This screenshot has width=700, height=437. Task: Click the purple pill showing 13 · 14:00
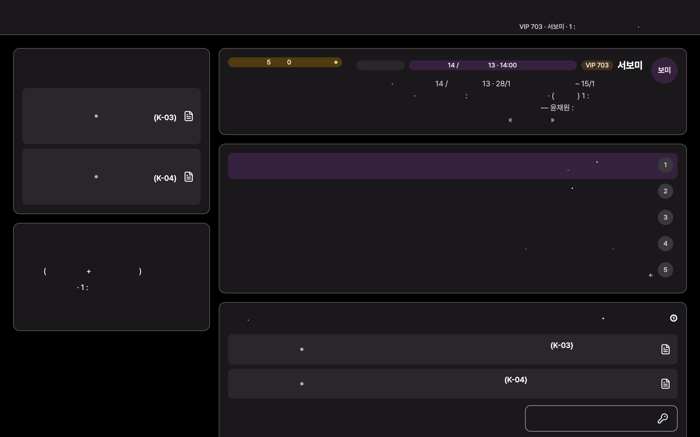click(x=493, y=65)
